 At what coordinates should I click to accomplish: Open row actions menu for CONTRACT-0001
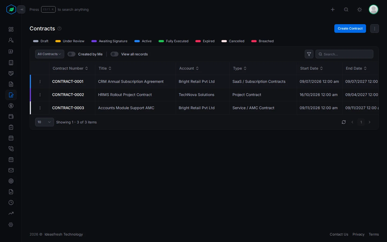click(x=40, y=81)
